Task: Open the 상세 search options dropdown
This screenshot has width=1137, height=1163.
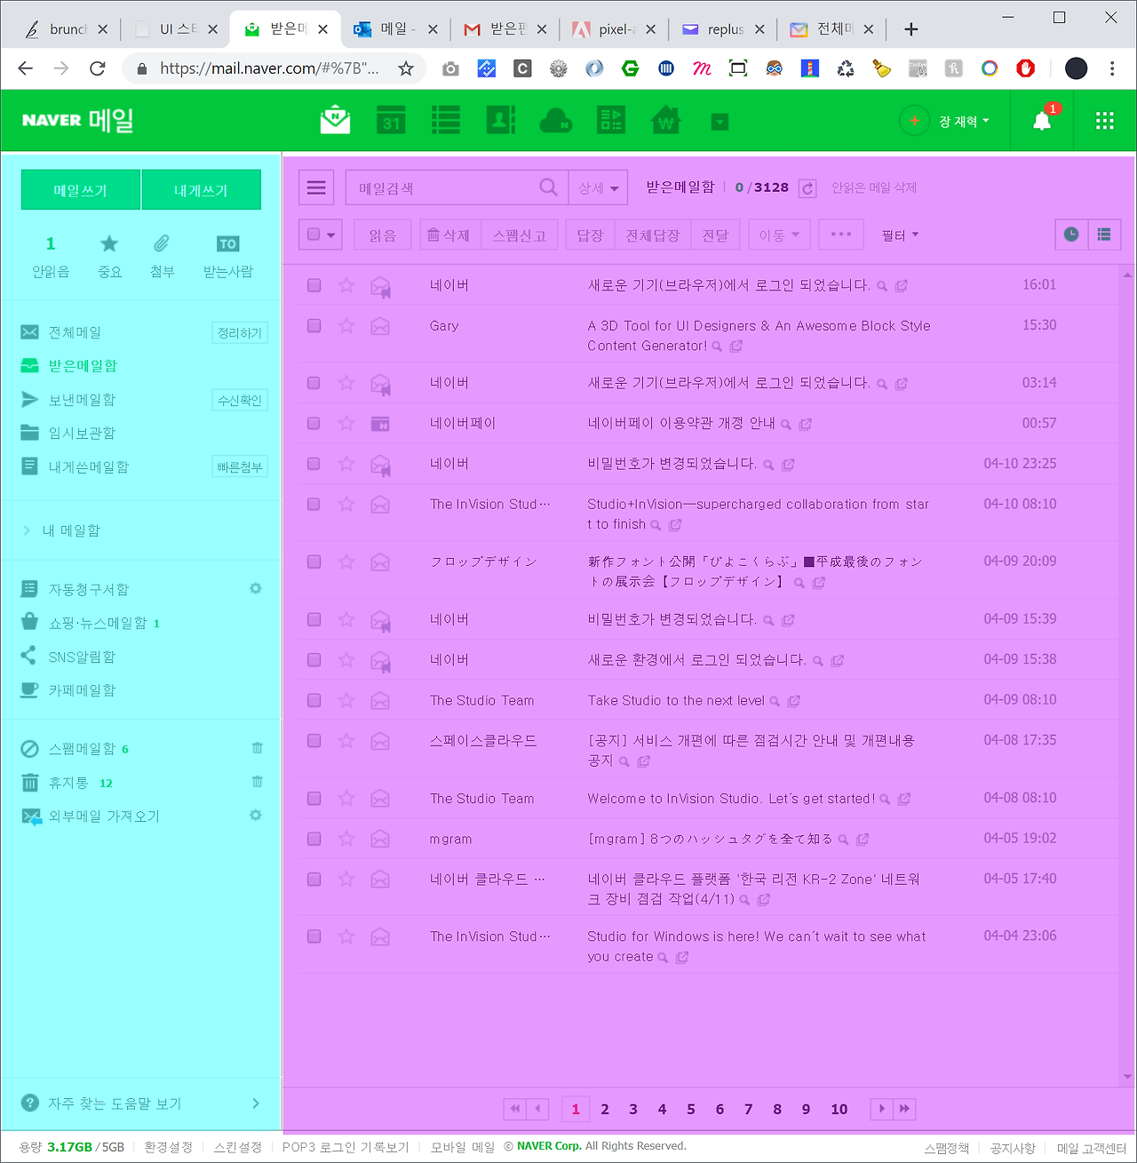Action: (x=598, y=188)
